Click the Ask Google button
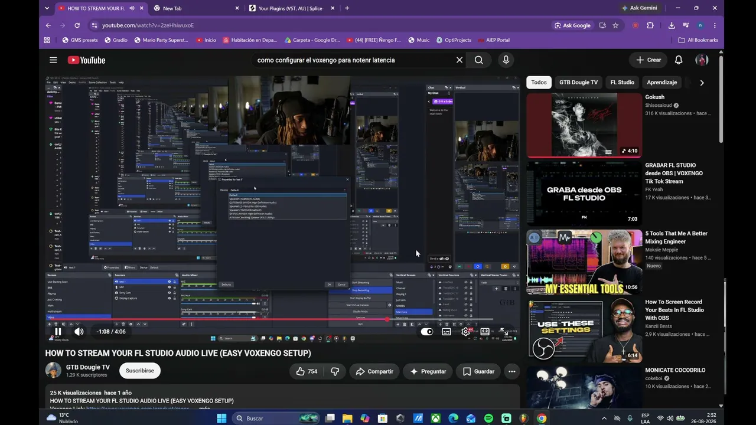 572,25
